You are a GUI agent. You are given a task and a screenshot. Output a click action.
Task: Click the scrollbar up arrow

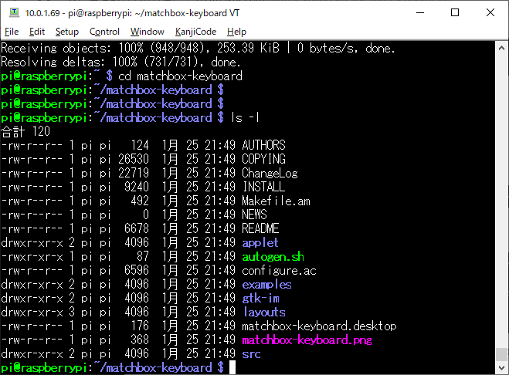point(501,49)
